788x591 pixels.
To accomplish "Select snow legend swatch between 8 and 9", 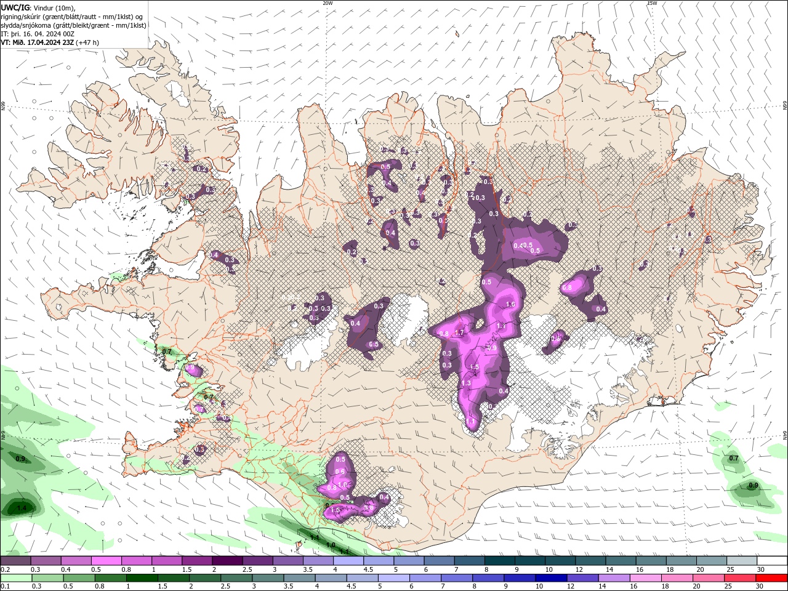I will 501,561.
